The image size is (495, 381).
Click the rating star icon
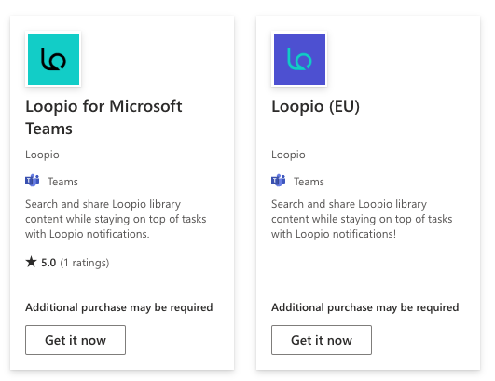click(32, 262)
